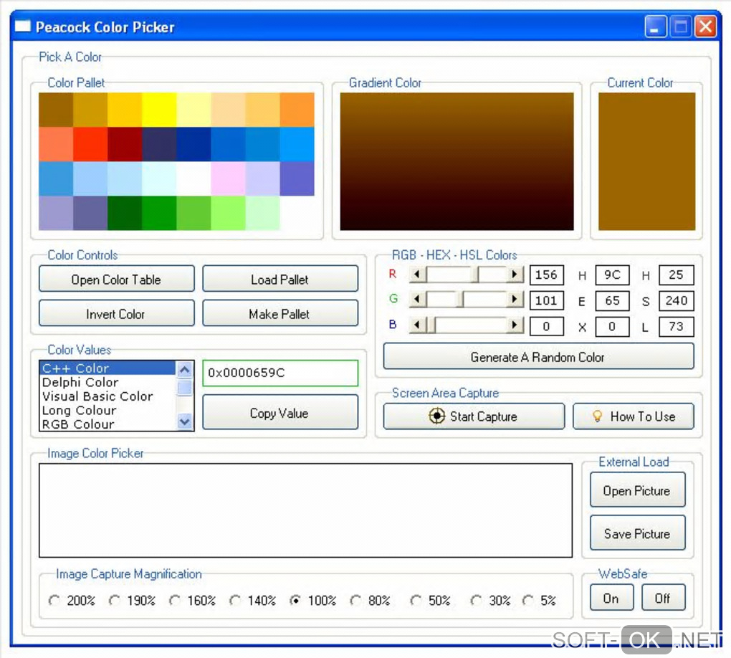Click the hex field showing 65
731x658 pixels.
pos(612,300)
